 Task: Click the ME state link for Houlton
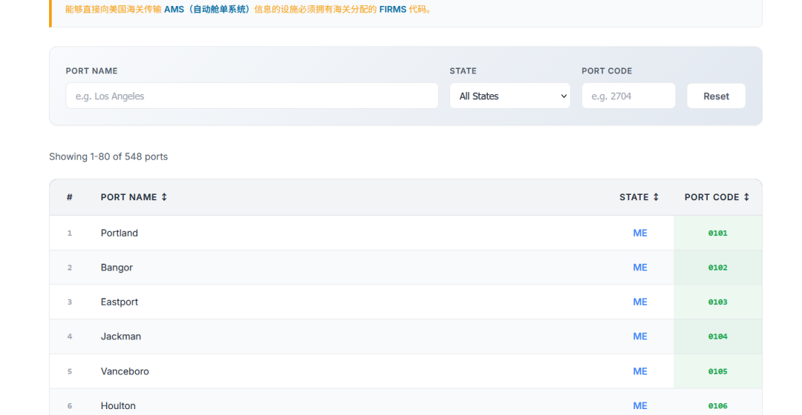640,406
